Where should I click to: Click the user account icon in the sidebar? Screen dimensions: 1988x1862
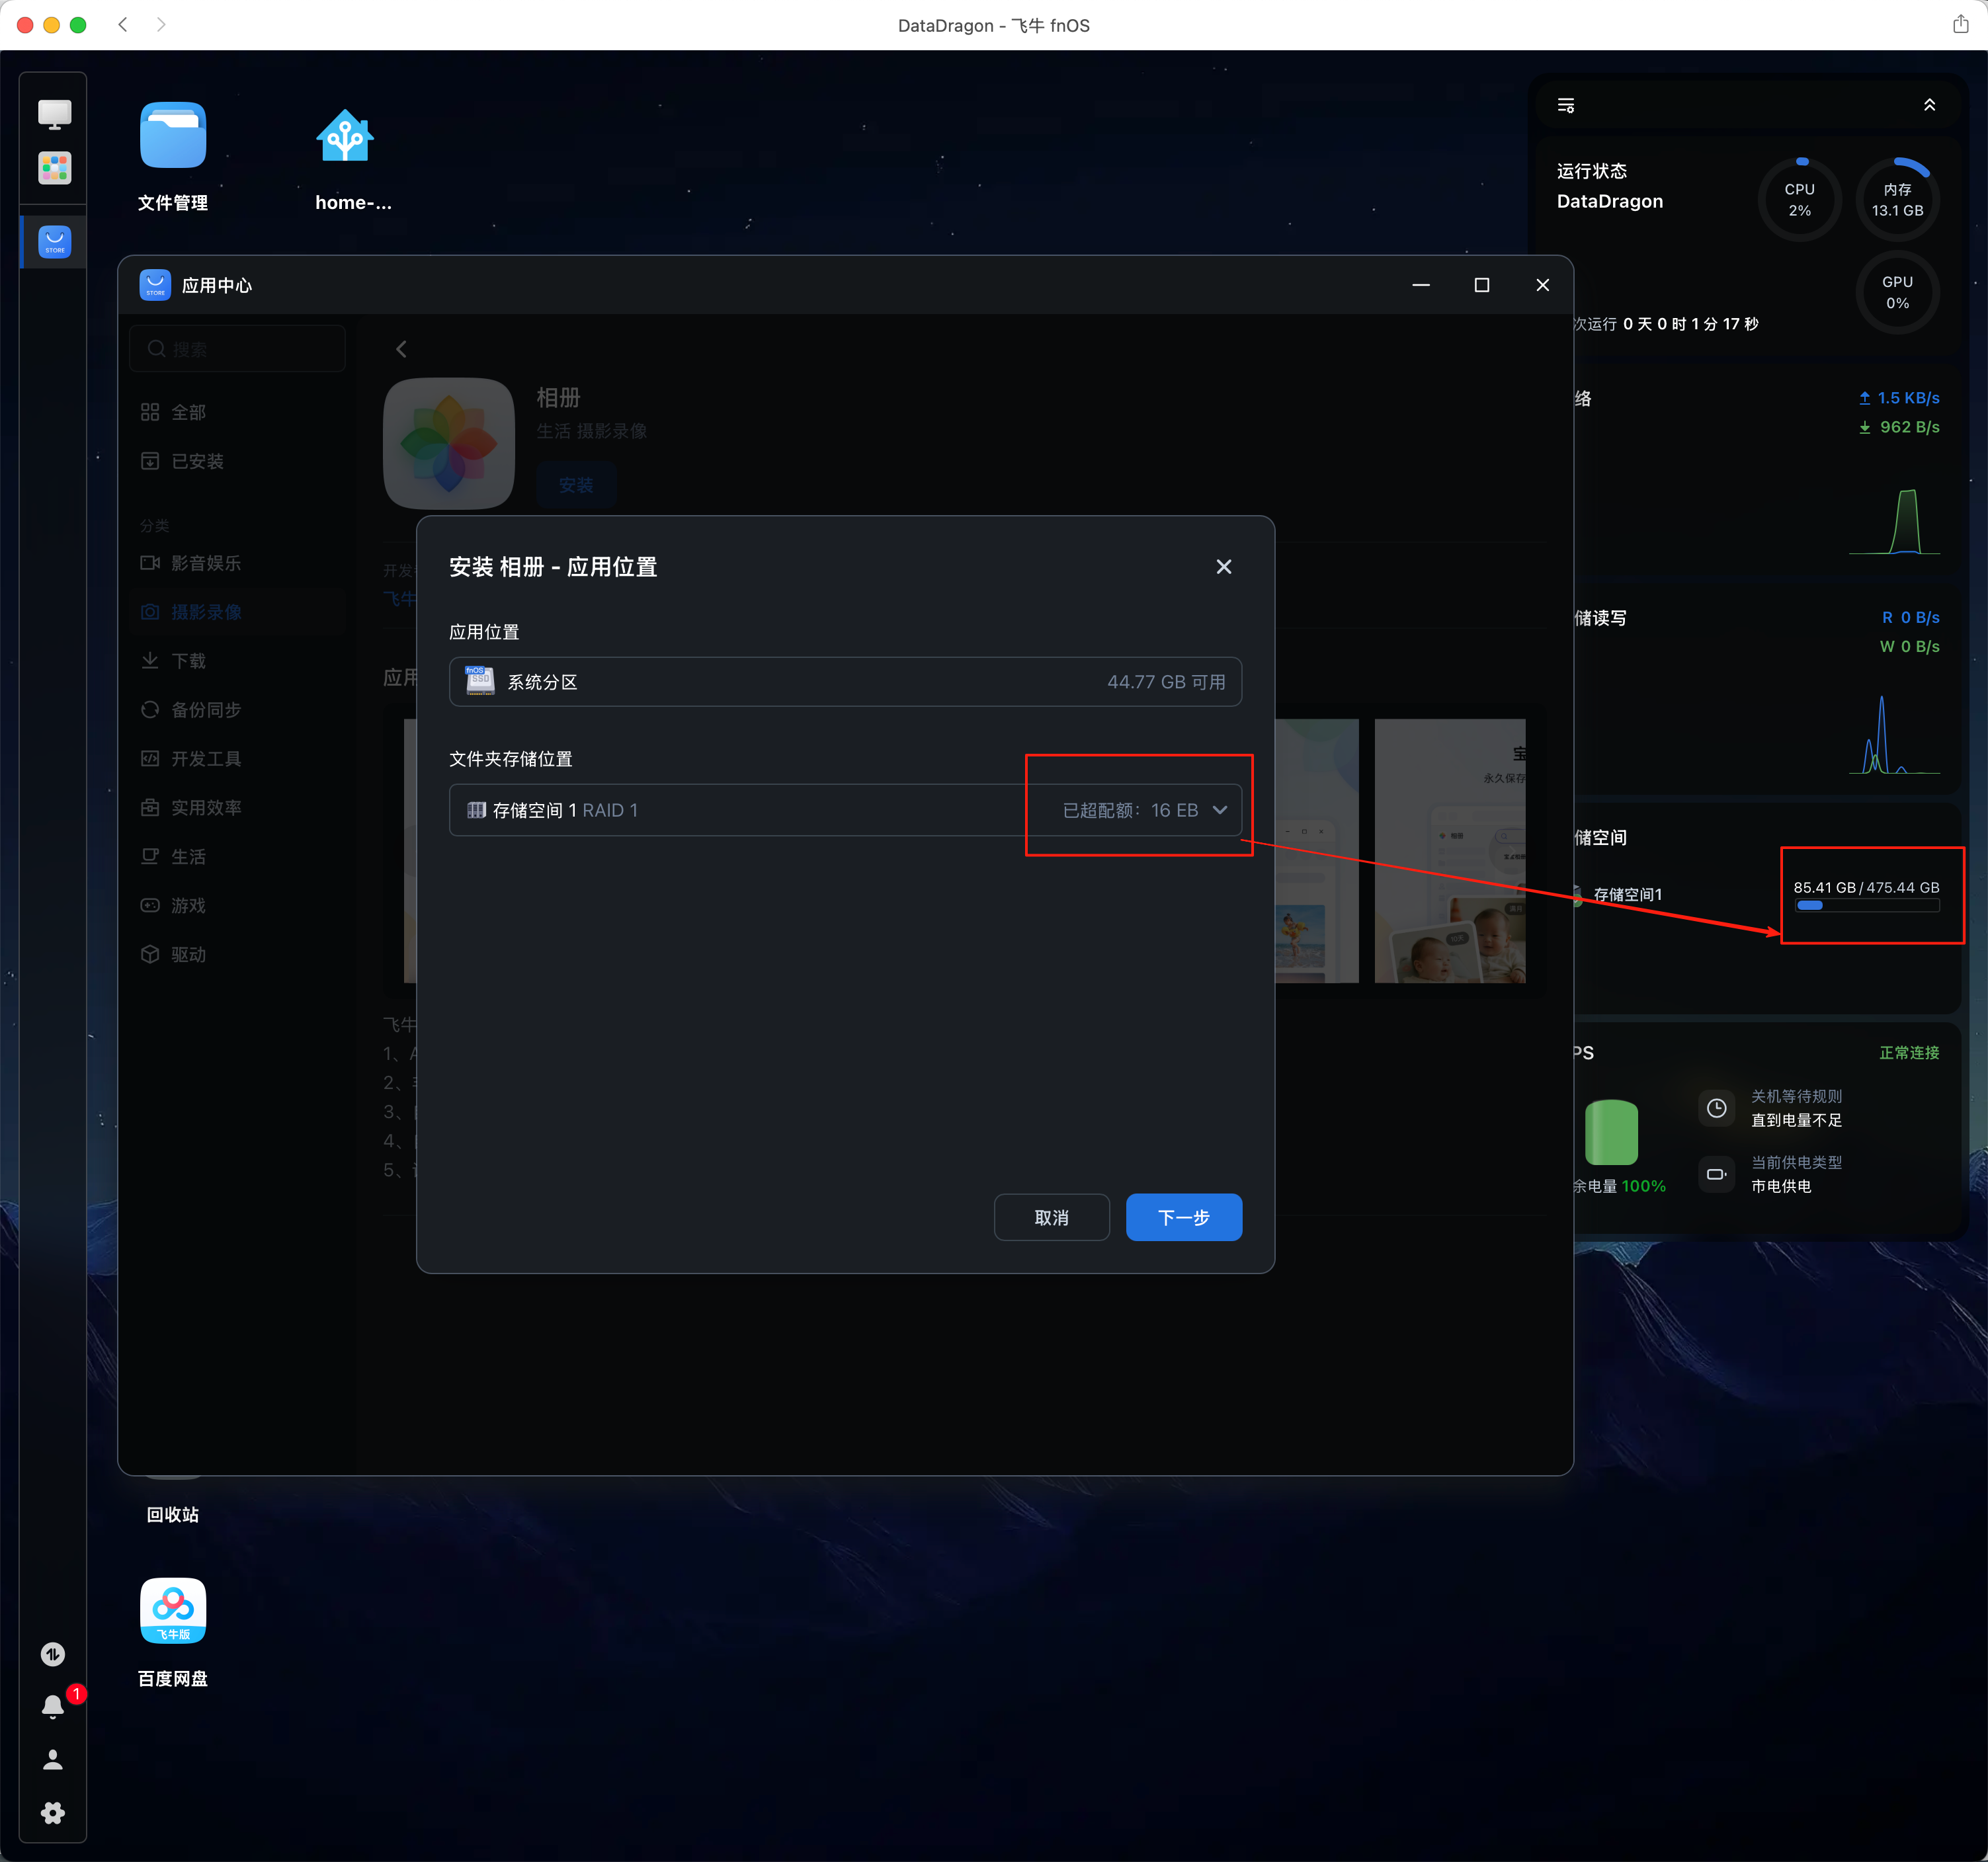click(53, 1760)
